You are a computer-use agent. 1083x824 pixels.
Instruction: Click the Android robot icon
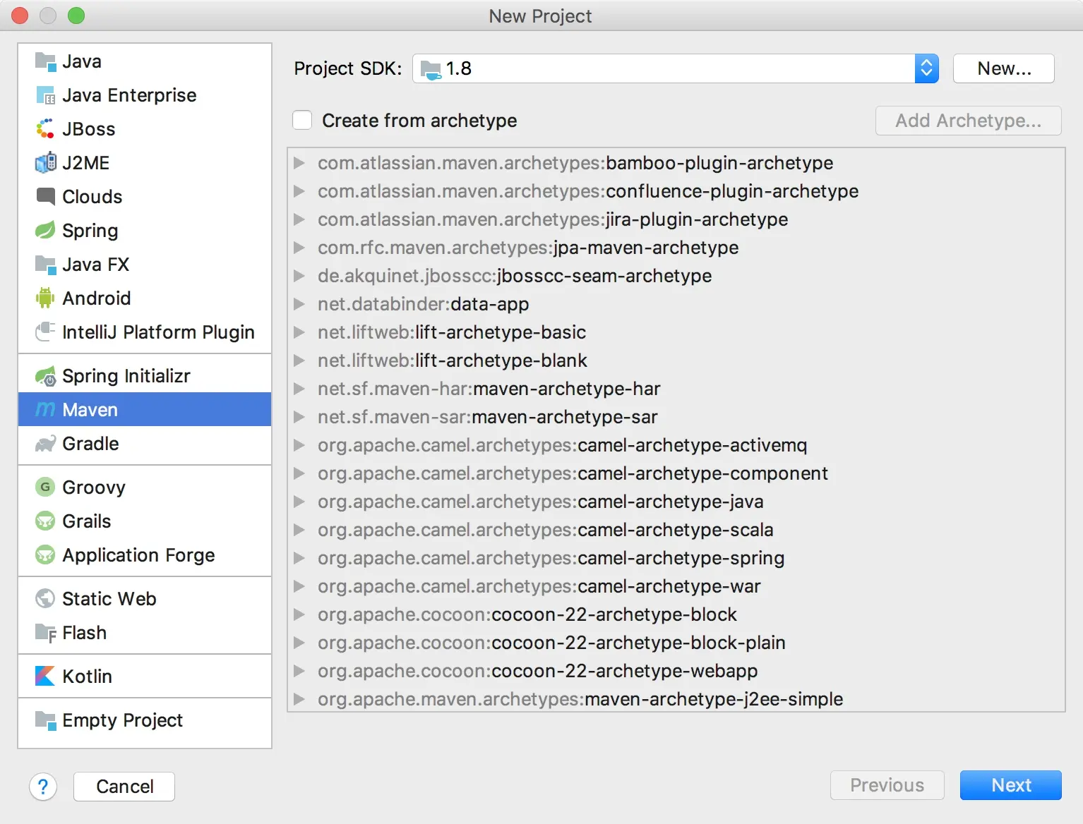[45, 298]
